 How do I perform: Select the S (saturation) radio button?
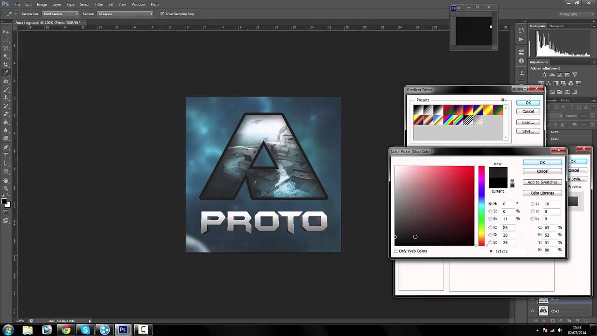(490, 211)
